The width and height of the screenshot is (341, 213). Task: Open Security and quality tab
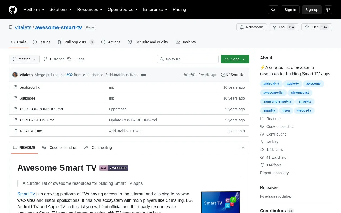[148, 42]
